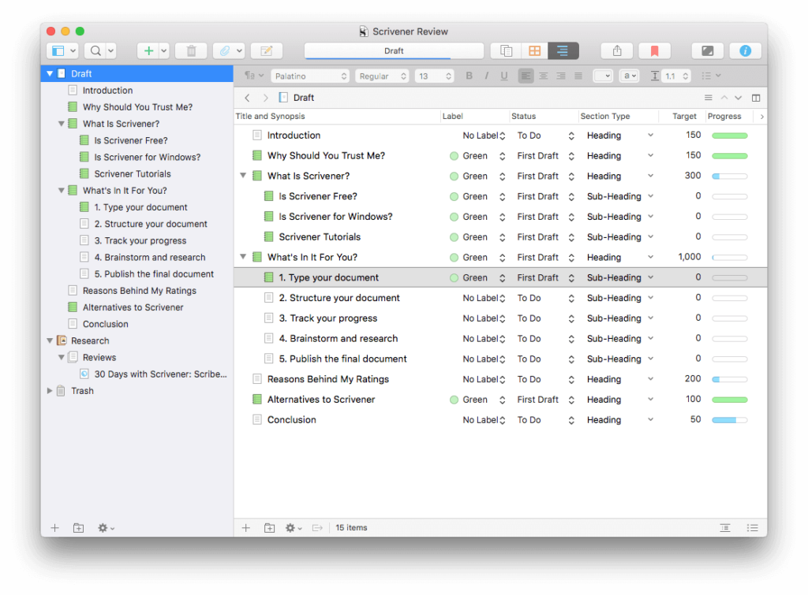This screenshot has height=595, width=808.
Task: Open the Inspector panel
Action: 745,50
